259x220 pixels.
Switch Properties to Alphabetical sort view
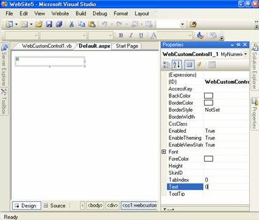coord(177,65)
